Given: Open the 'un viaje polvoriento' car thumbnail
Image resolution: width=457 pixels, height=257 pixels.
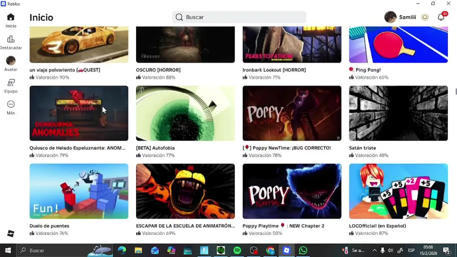Looking at the screenshot, I should click(79, 45).
